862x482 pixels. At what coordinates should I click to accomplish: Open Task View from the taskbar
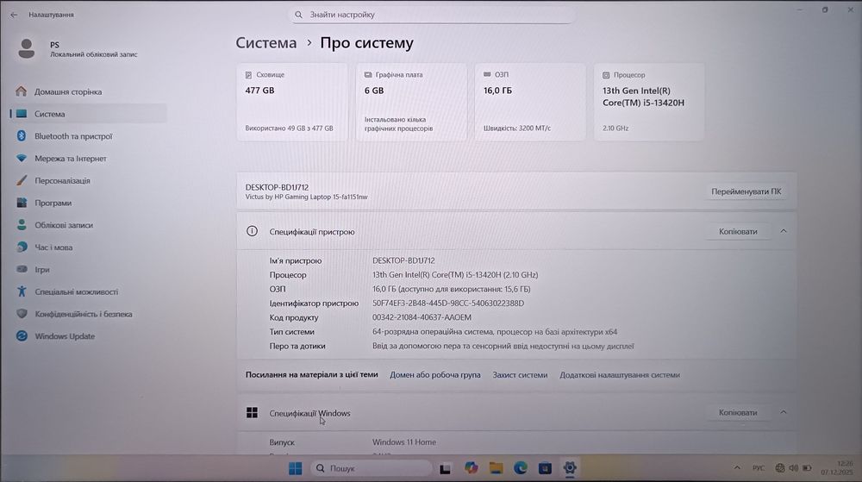click(446, 468)
